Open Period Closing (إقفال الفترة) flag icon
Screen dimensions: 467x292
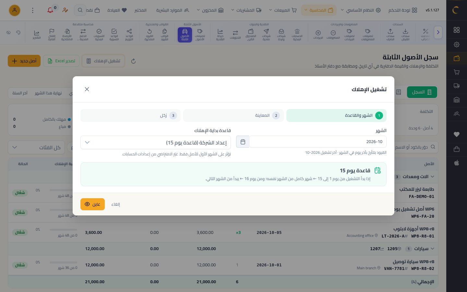point(52,35)
